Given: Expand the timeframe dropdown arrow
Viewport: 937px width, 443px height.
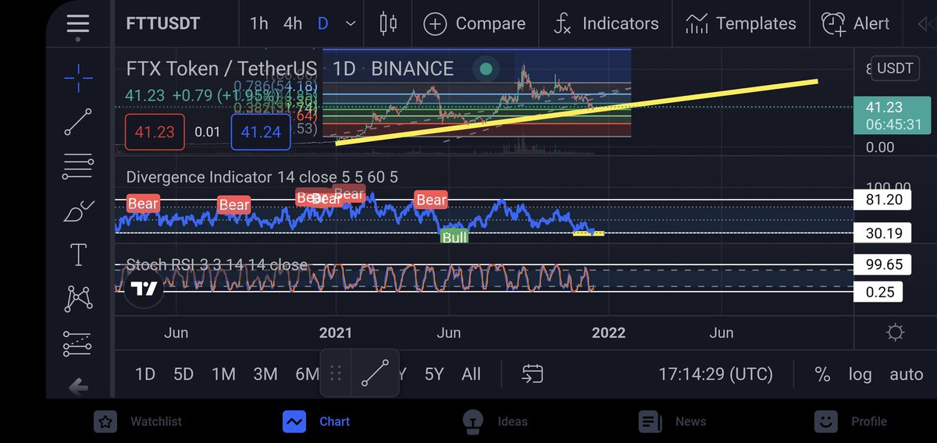Looking at the screenshot, I should point(351,23).
